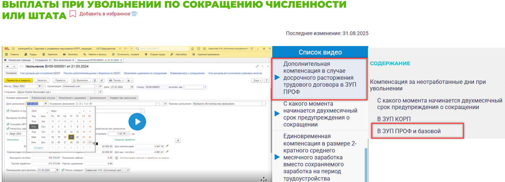Image resolution: width=505 pixels, height=182 pixels.
Task: Open 'Справки при увольнении' tab
Action: point(123,97)
